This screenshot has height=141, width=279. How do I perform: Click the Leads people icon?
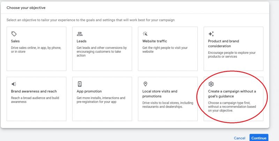tap(80, 34)
